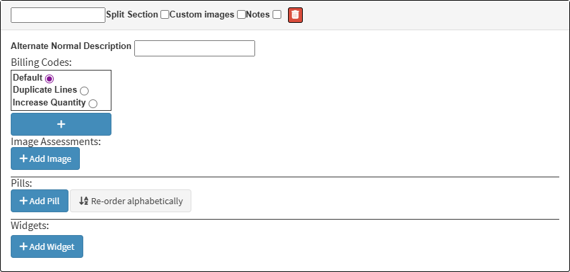The image size is (570, 272).
Task: Toggle the Notes checkbox
Action: tap(277, 15)
